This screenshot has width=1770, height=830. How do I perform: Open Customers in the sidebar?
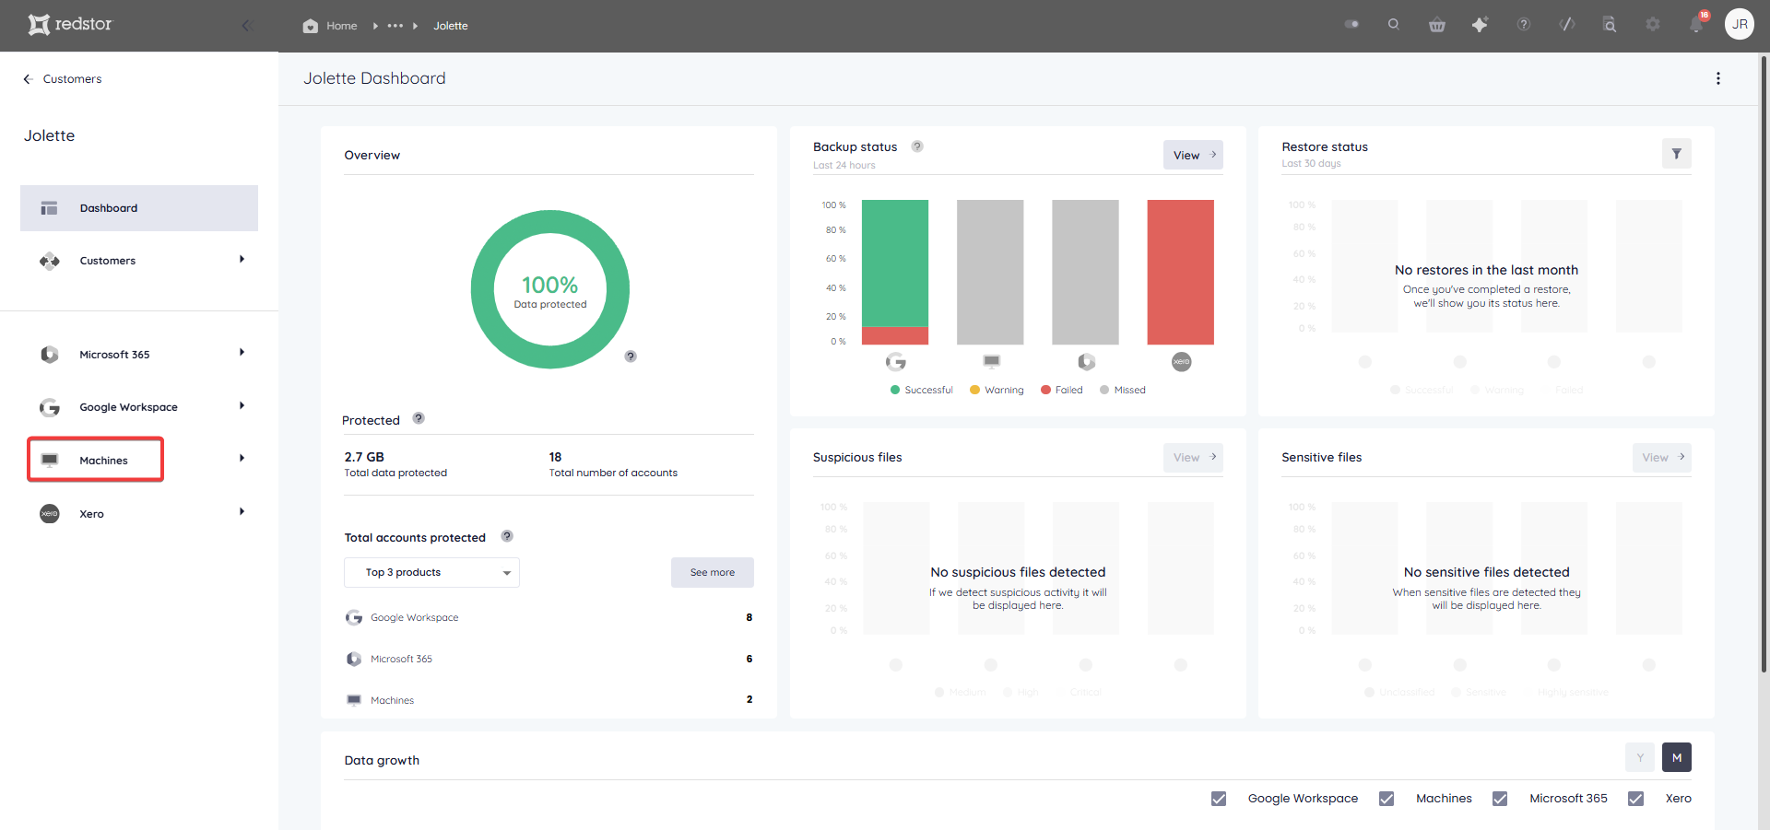point(107,261)
